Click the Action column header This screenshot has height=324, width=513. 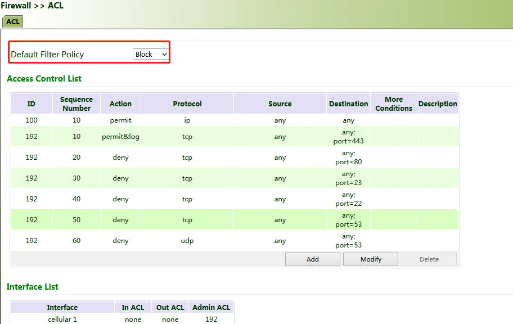[x=120, y=103]
